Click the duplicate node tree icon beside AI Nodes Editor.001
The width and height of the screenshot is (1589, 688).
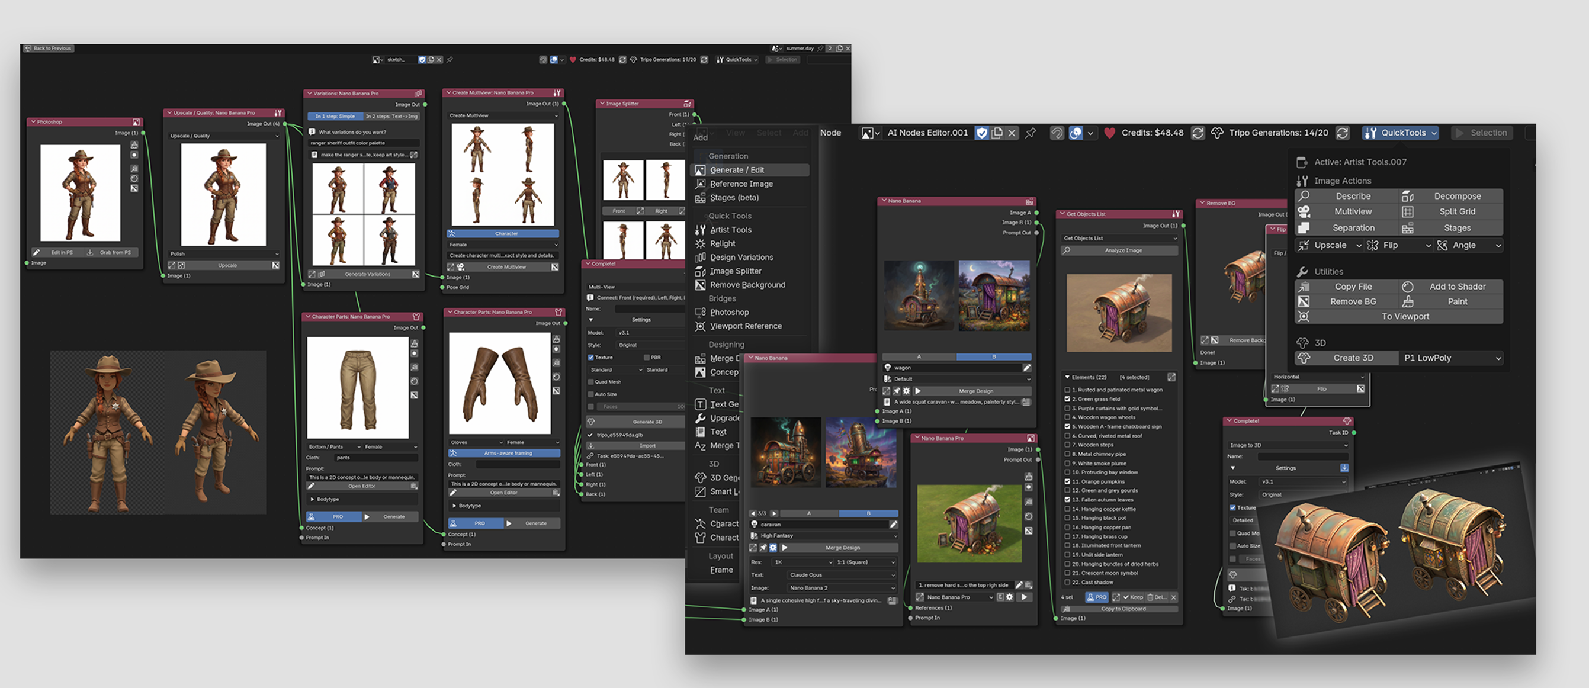click(x=997, y=133)
